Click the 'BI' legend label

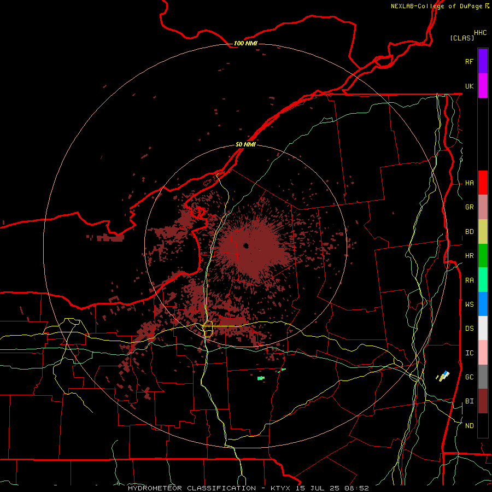(469, 401)
